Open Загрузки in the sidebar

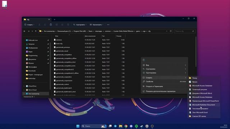coord(31,44)
